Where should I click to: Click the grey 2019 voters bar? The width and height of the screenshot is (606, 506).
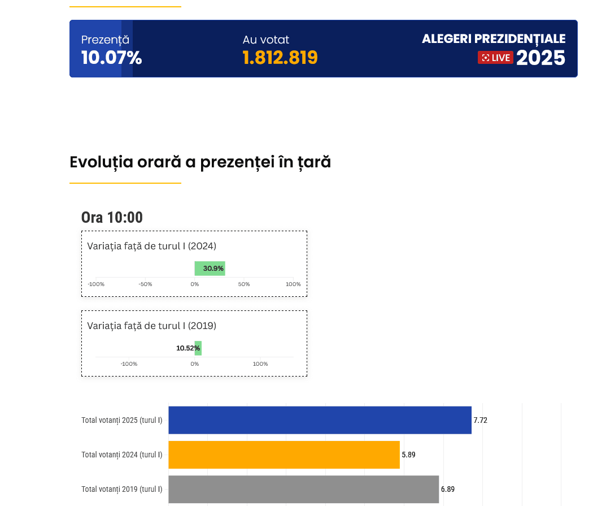pyautogui.click(x=303, y=489)
